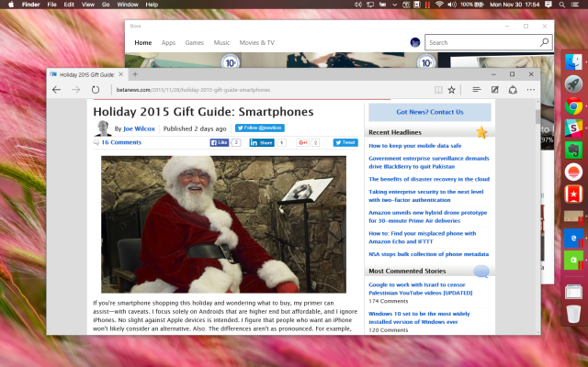Screen dimensions: 588x367
Task: Switch to Store Home tab
Action: 143,43
